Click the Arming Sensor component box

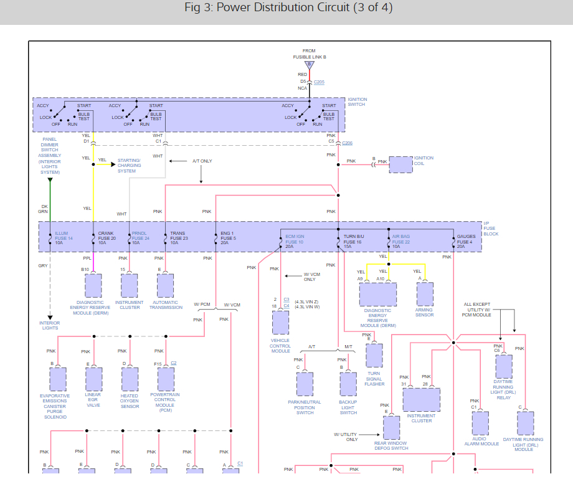click(x=424, y=293)
